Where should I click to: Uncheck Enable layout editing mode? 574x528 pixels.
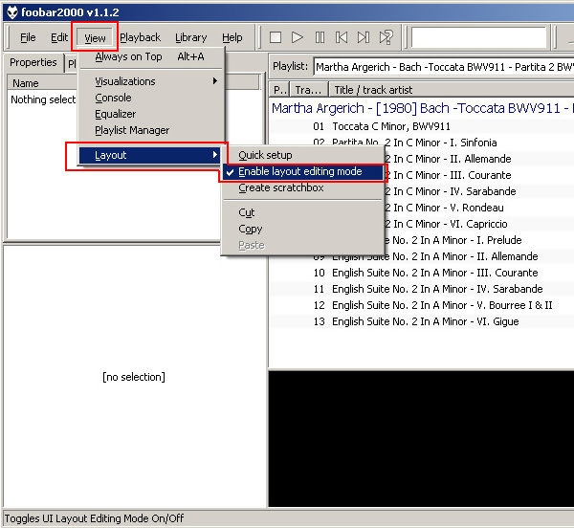(303, 171)
